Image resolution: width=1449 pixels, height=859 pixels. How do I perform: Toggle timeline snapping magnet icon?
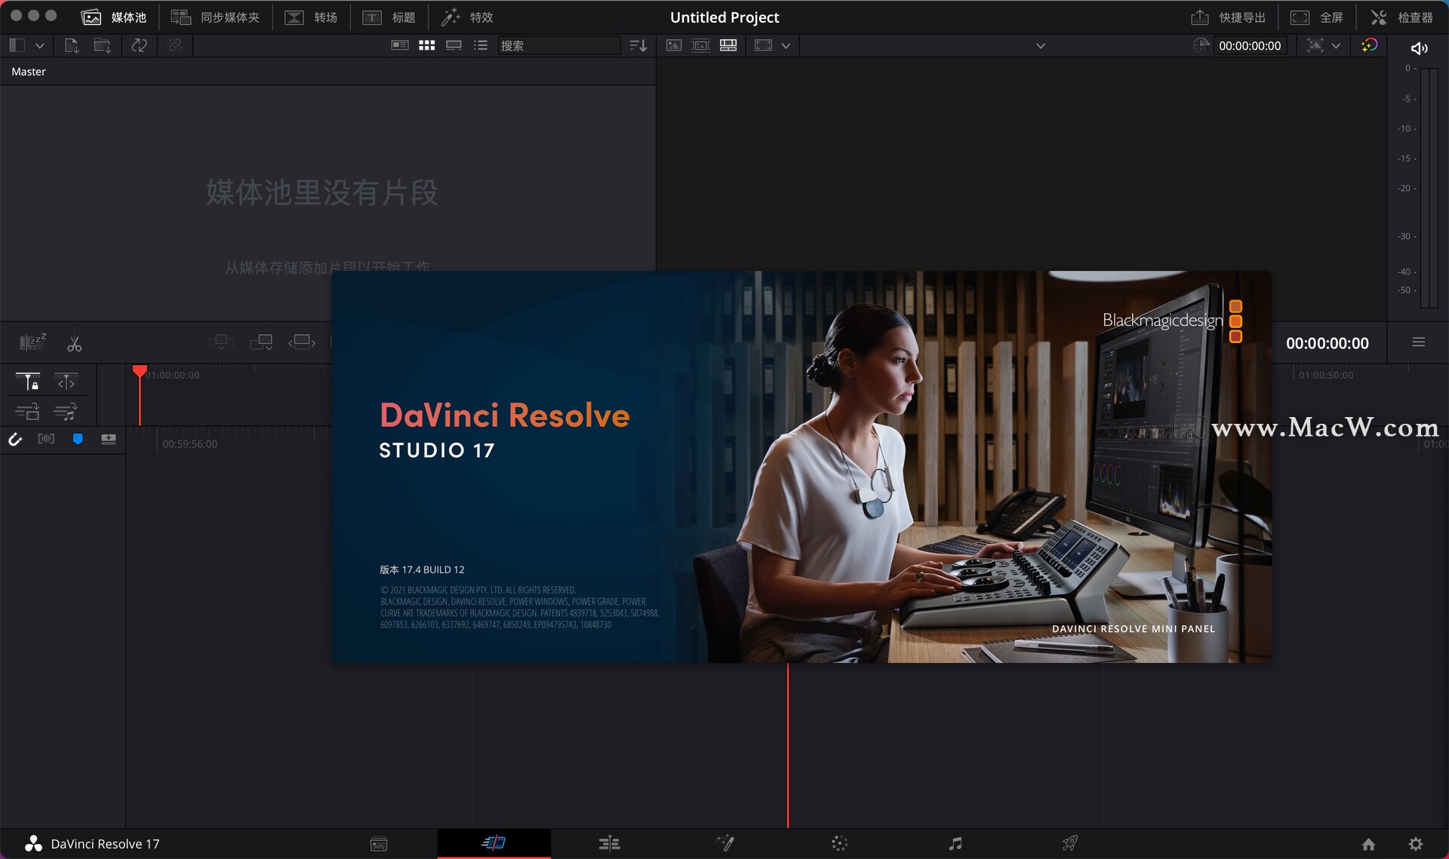pos(15,439)
